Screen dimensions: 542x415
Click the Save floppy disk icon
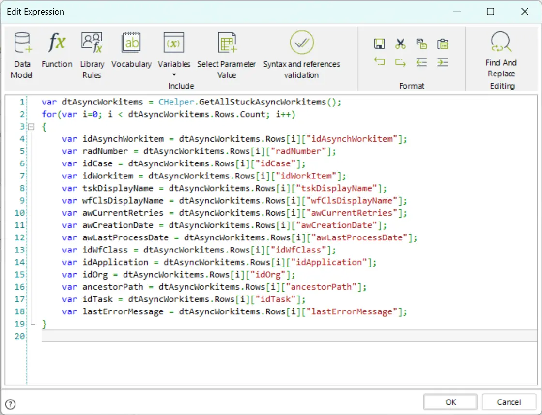coord(379,44)
